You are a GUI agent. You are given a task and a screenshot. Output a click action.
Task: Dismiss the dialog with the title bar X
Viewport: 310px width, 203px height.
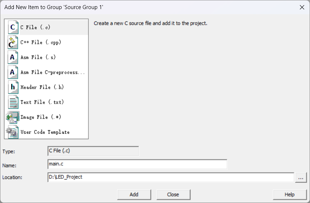[302, 7]
